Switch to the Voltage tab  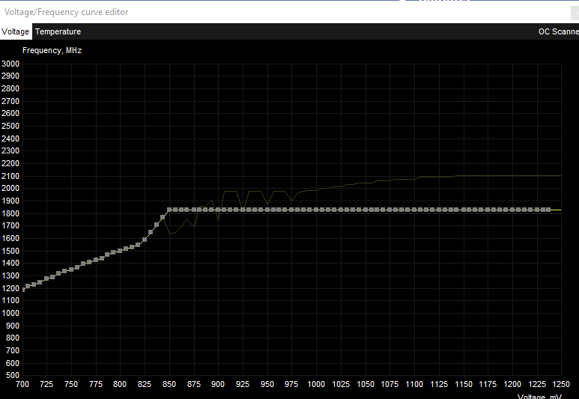coord(15,31)
